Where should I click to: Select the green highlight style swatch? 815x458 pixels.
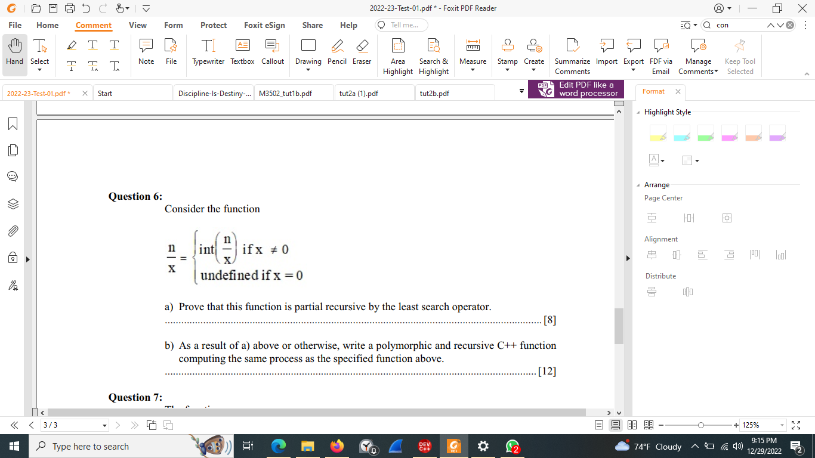click(x=706, y=132)
